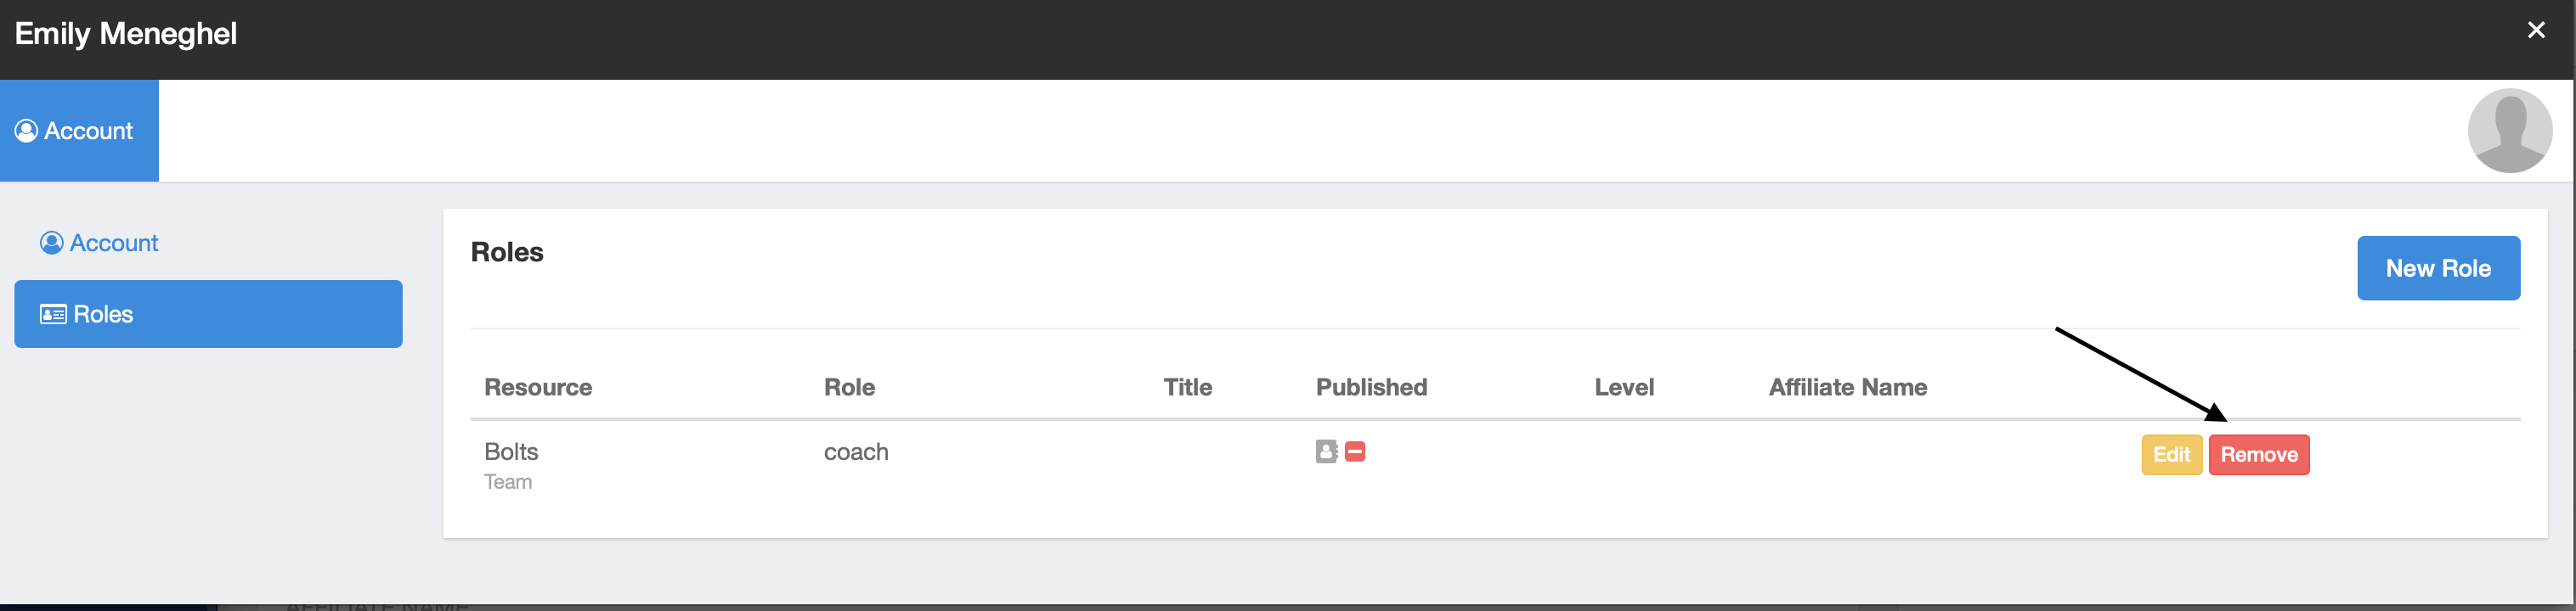Click the gray contact card icon under Published
Screen dimensions: 2576x611
tap(1326, 452)
